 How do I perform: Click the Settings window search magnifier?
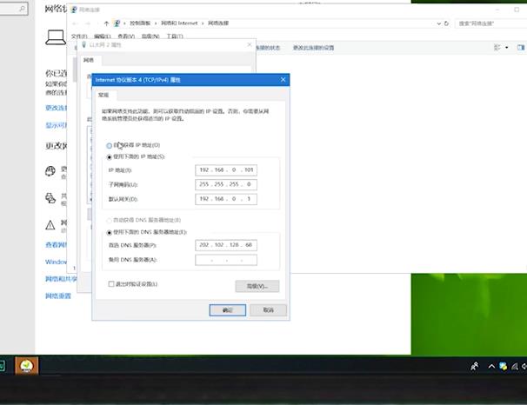click(23, 9)
